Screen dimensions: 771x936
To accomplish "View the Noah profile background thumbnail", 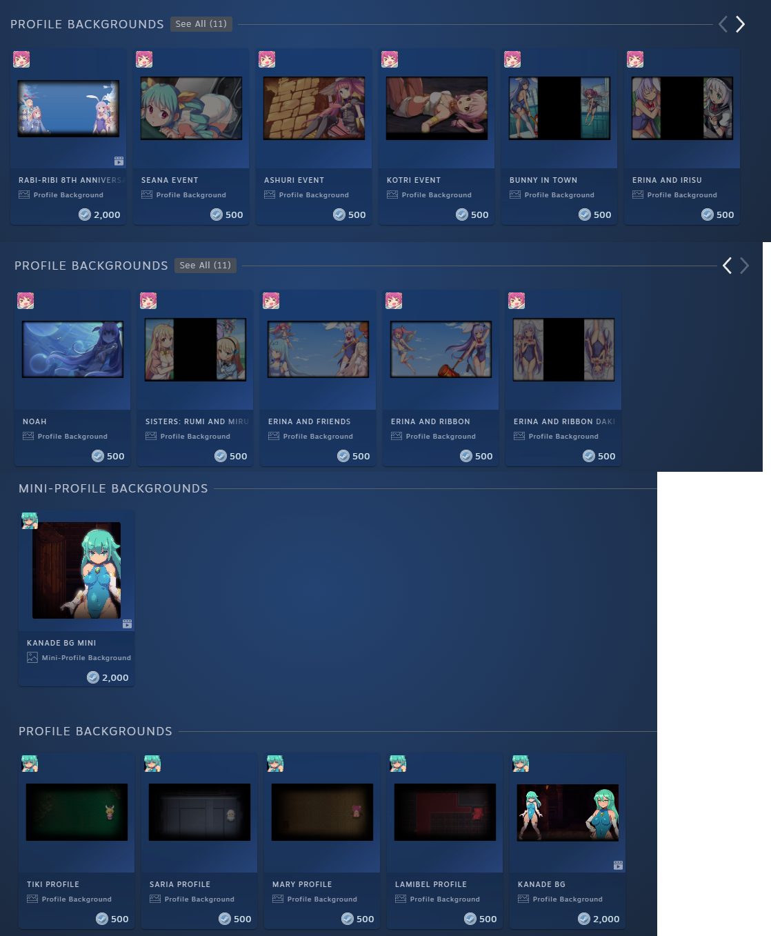I will click(72, 350).
